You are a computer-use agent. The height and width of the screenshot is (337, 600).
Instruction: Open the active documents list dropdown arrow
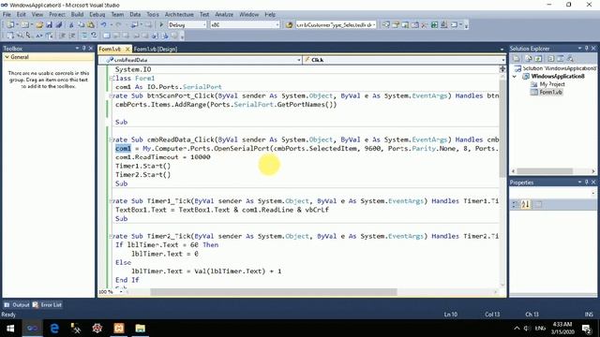click(502, 50)
